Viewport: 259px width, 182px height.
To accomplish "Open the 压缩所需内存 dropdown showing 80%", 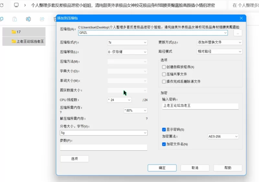I will coord(135,110).
